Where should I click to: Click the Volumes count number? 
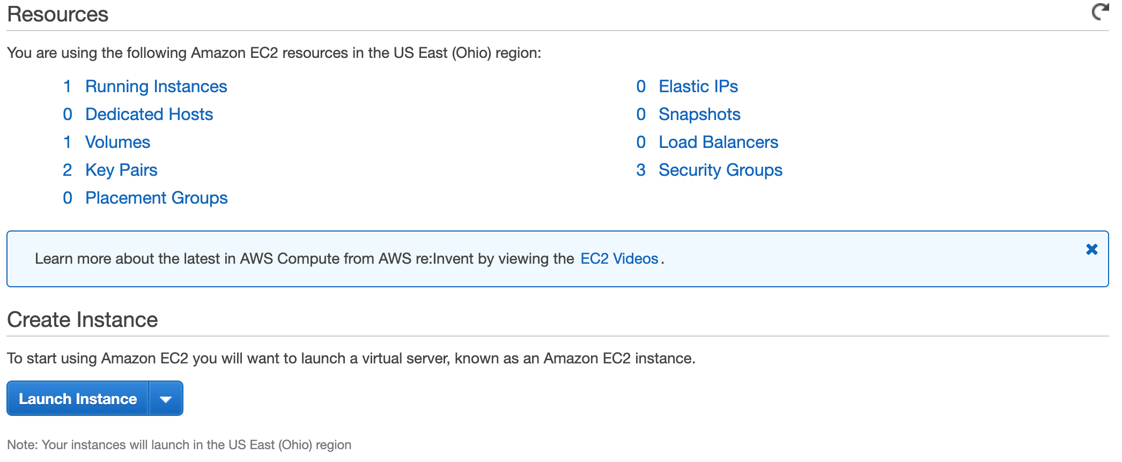(67, 142)
